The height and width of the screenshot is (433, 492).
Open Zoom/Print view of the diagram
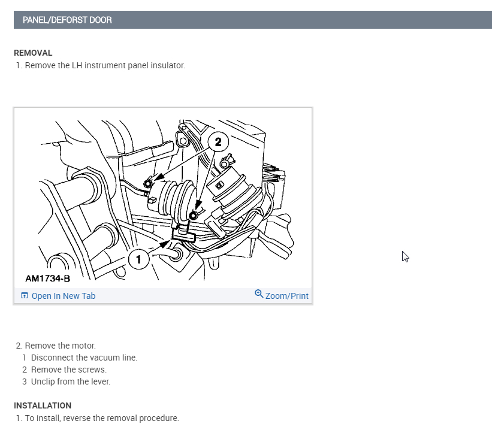(287, 296)
